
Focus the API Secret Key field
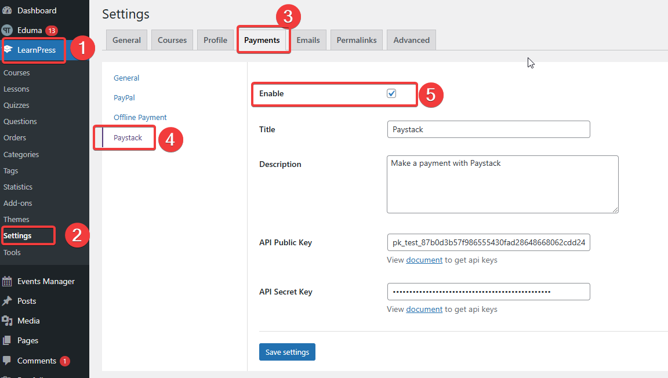(489, 292)
